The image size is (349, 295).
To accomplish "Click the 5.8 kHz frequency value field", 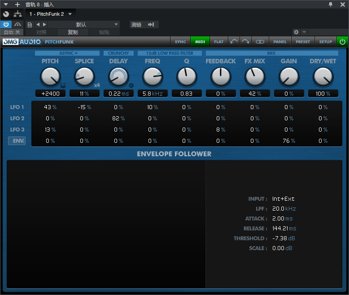I will [153, 93].
